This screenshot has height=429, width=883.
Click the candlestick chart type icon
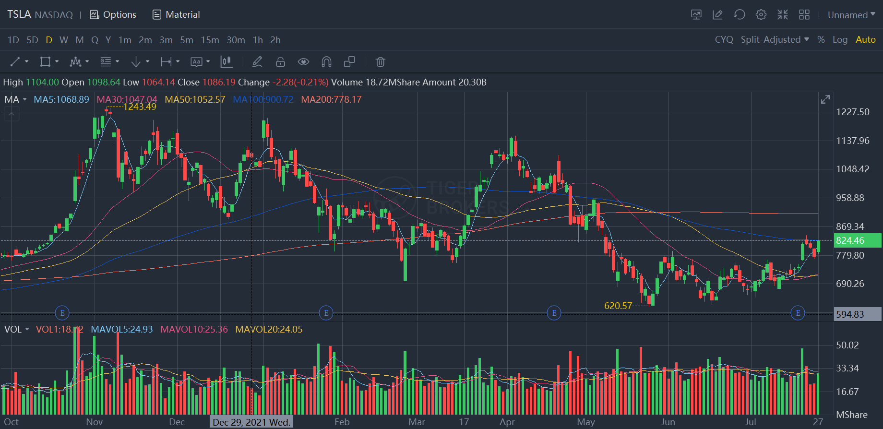226,62
